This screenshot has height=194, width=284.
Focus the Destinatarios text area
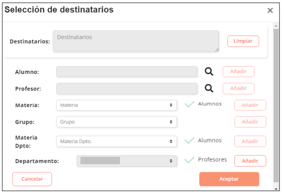[x=136, y=41]
